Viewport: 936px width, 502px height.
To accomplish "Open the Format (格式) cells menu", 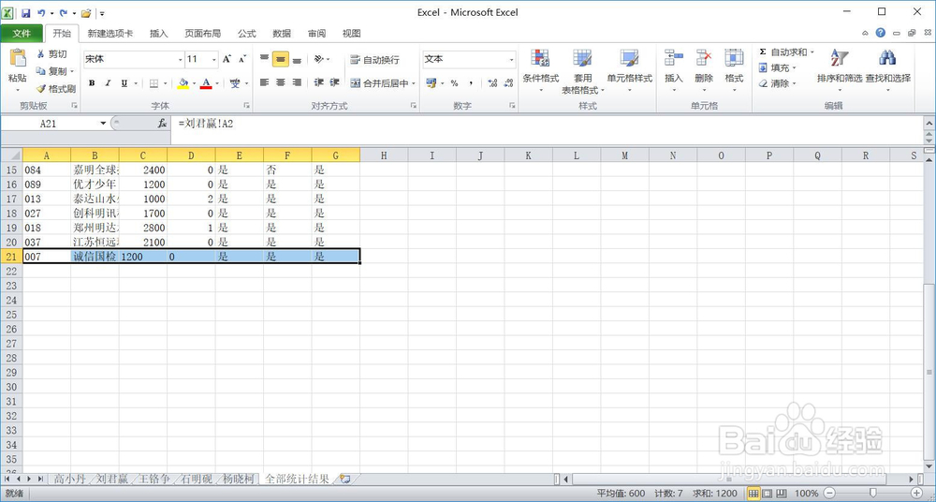I will point(734,70).
